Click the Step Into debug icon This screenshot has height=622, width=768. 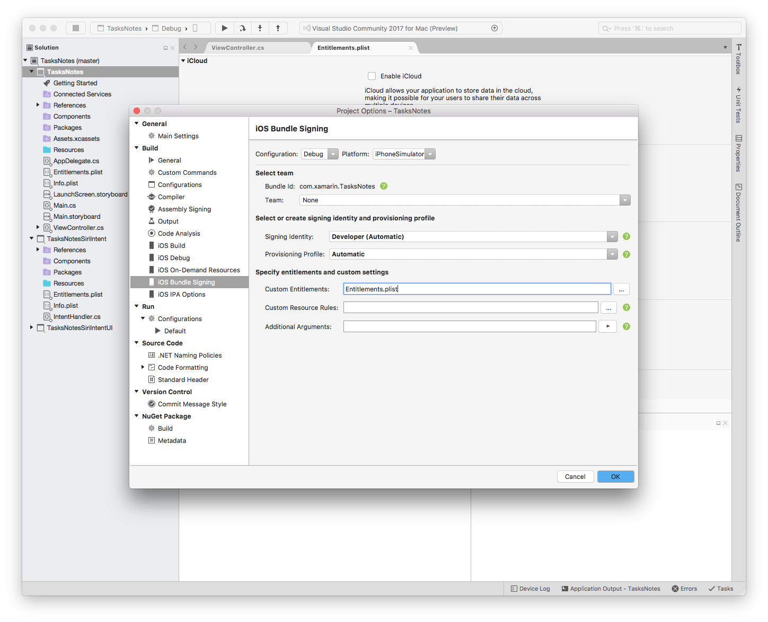[260, 28]
